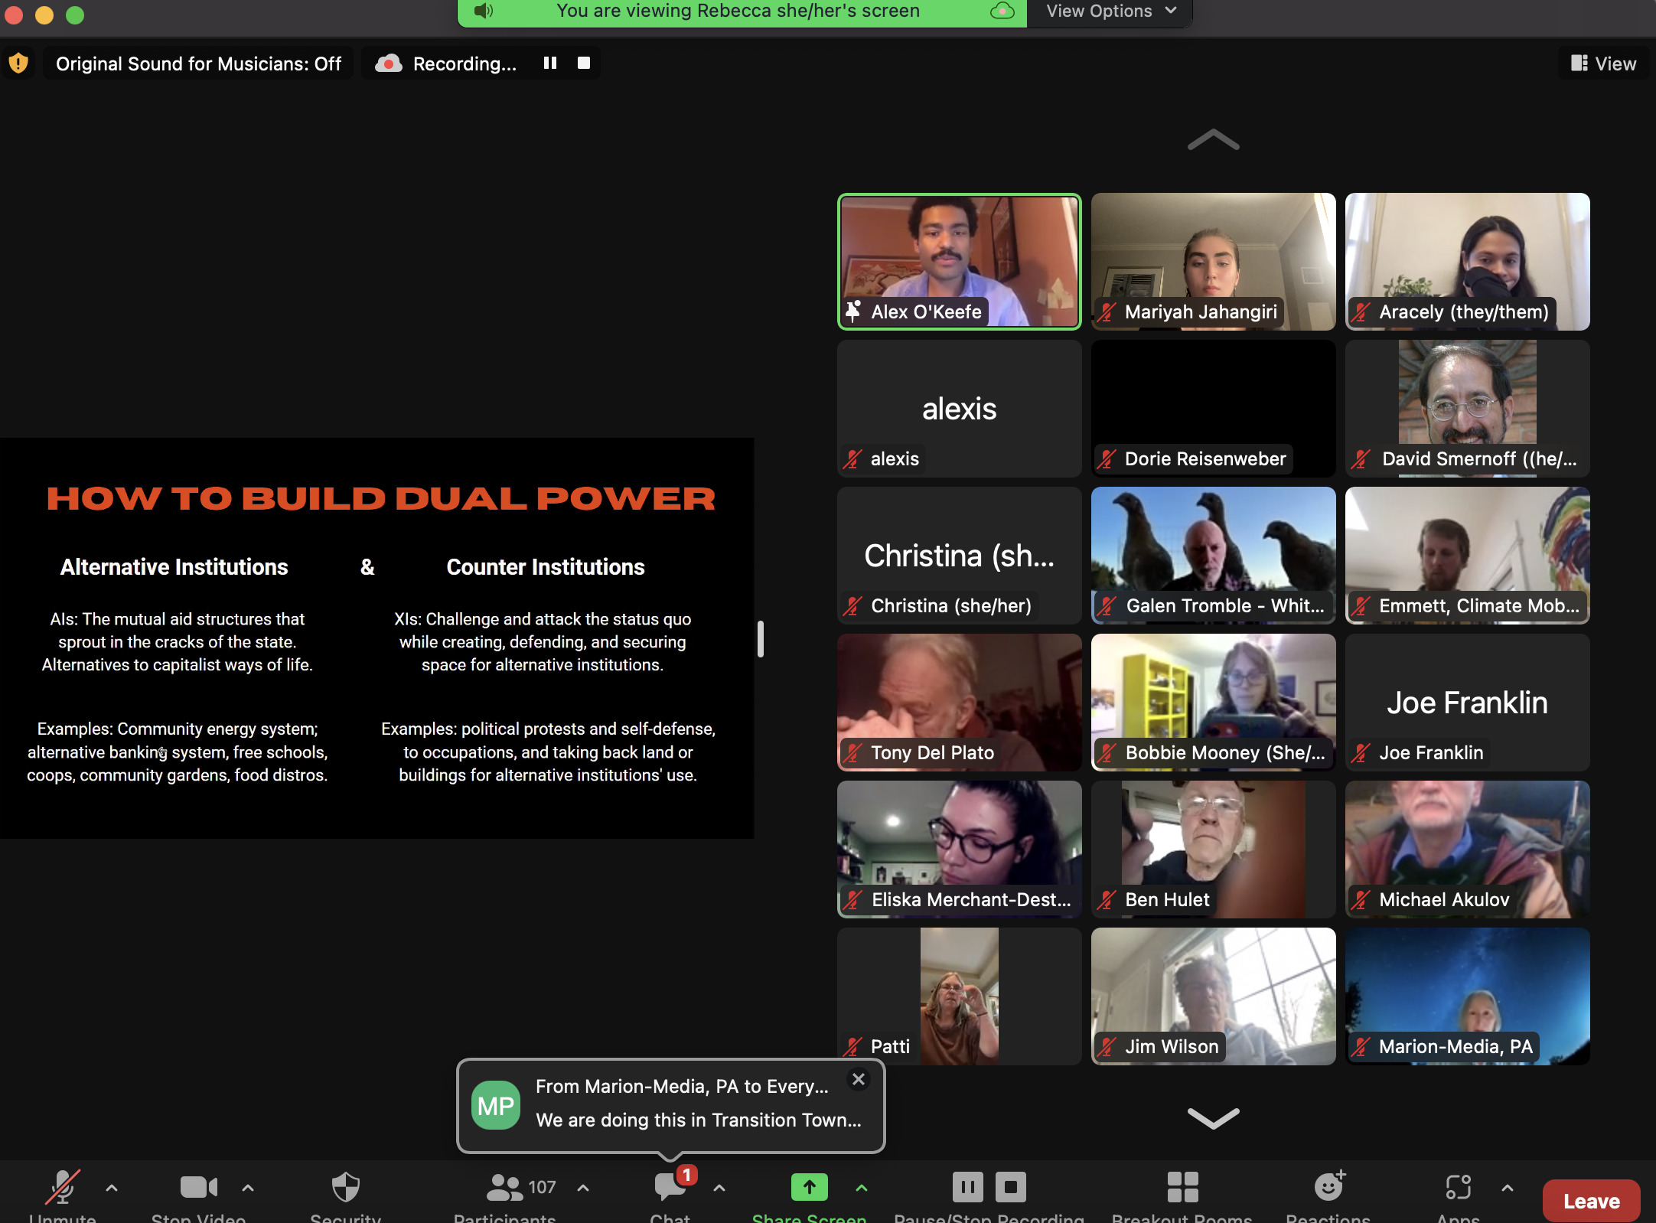1656x1223 pixels.
Task: Select Jim Wilson's video tile
Action: pyautogui.click(x=1214, y=996)
